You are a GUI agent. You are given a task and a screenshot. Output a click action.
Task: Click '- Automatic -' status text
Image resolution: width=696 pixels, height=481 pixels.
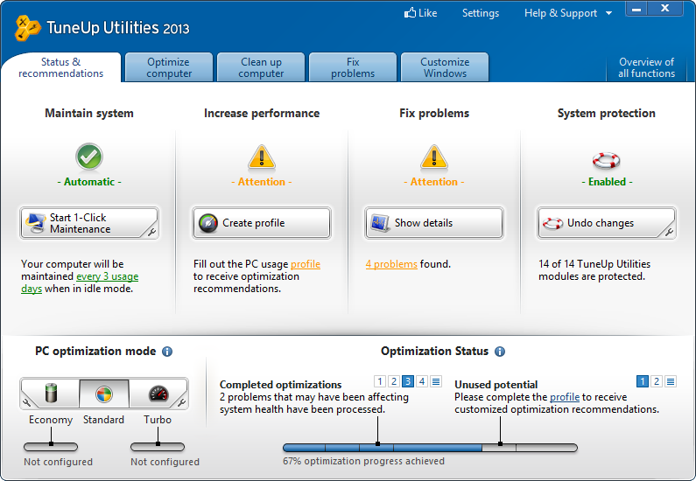[89, 182]
